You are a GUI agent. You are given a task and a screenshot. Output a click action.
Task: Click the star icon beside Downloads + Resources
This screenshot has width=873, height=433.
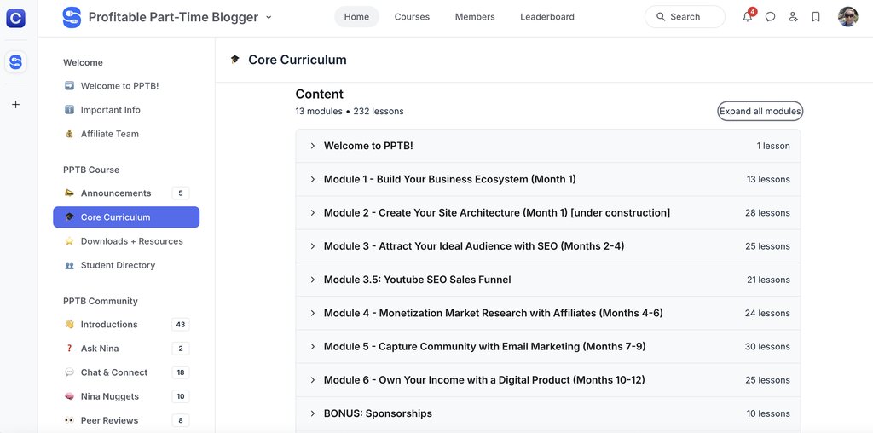click(69, 241)
